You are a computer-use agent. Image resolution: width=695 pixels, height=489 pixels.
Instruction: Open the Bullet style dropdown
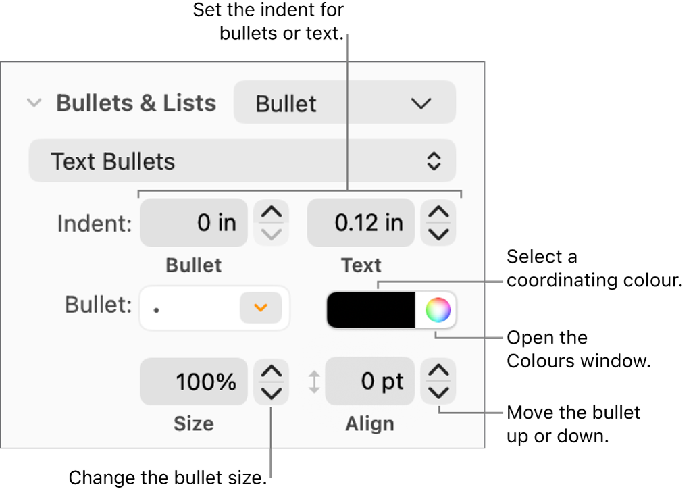[344, 103]
